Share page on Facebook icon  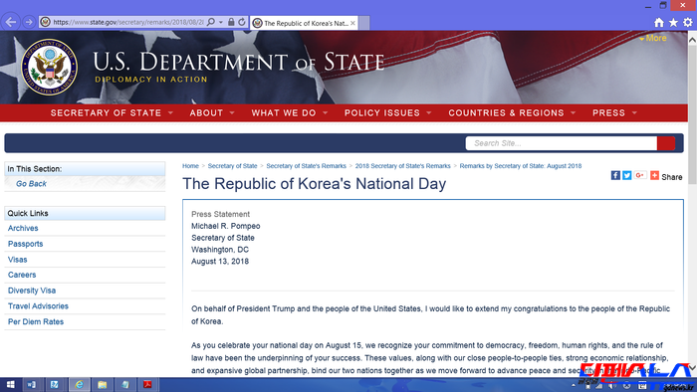(x=615, y=175)
